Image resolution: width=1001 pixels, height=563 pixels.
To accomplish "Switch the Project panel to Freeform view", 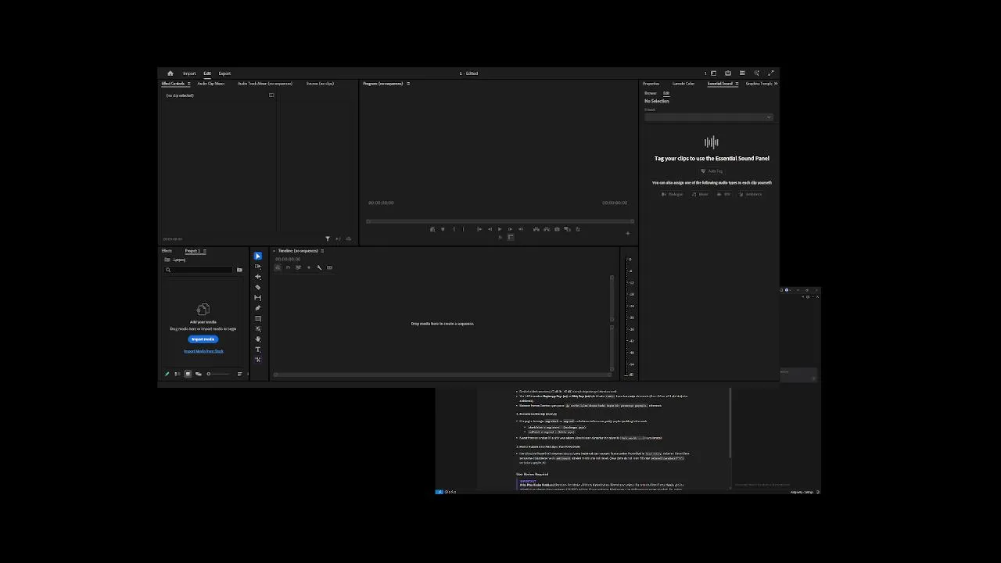I will 199,374.
